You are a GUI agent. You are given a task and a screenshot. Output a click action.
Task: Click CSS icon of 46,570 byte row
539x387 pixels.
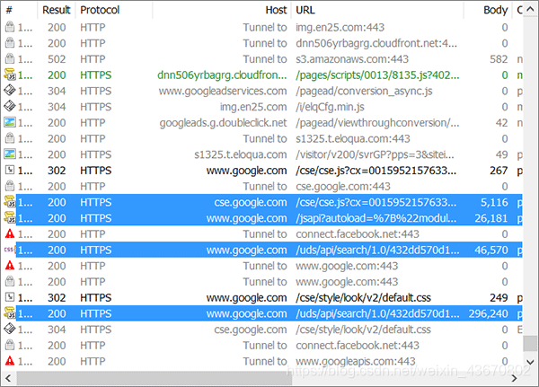click(10, 250)
